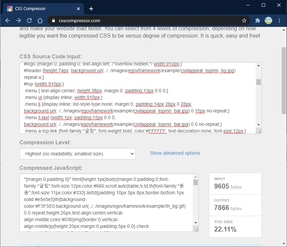Viewport: 287px width, 247px height.
Task: Select the CSS Compressor tab
Action: [43, 9]
